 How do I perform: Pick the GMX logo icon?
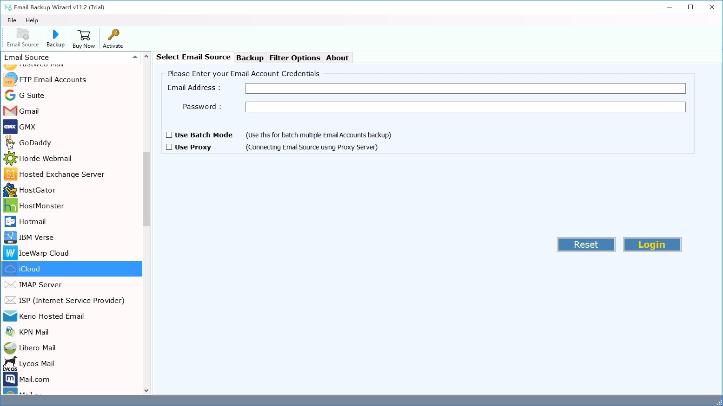10,127
